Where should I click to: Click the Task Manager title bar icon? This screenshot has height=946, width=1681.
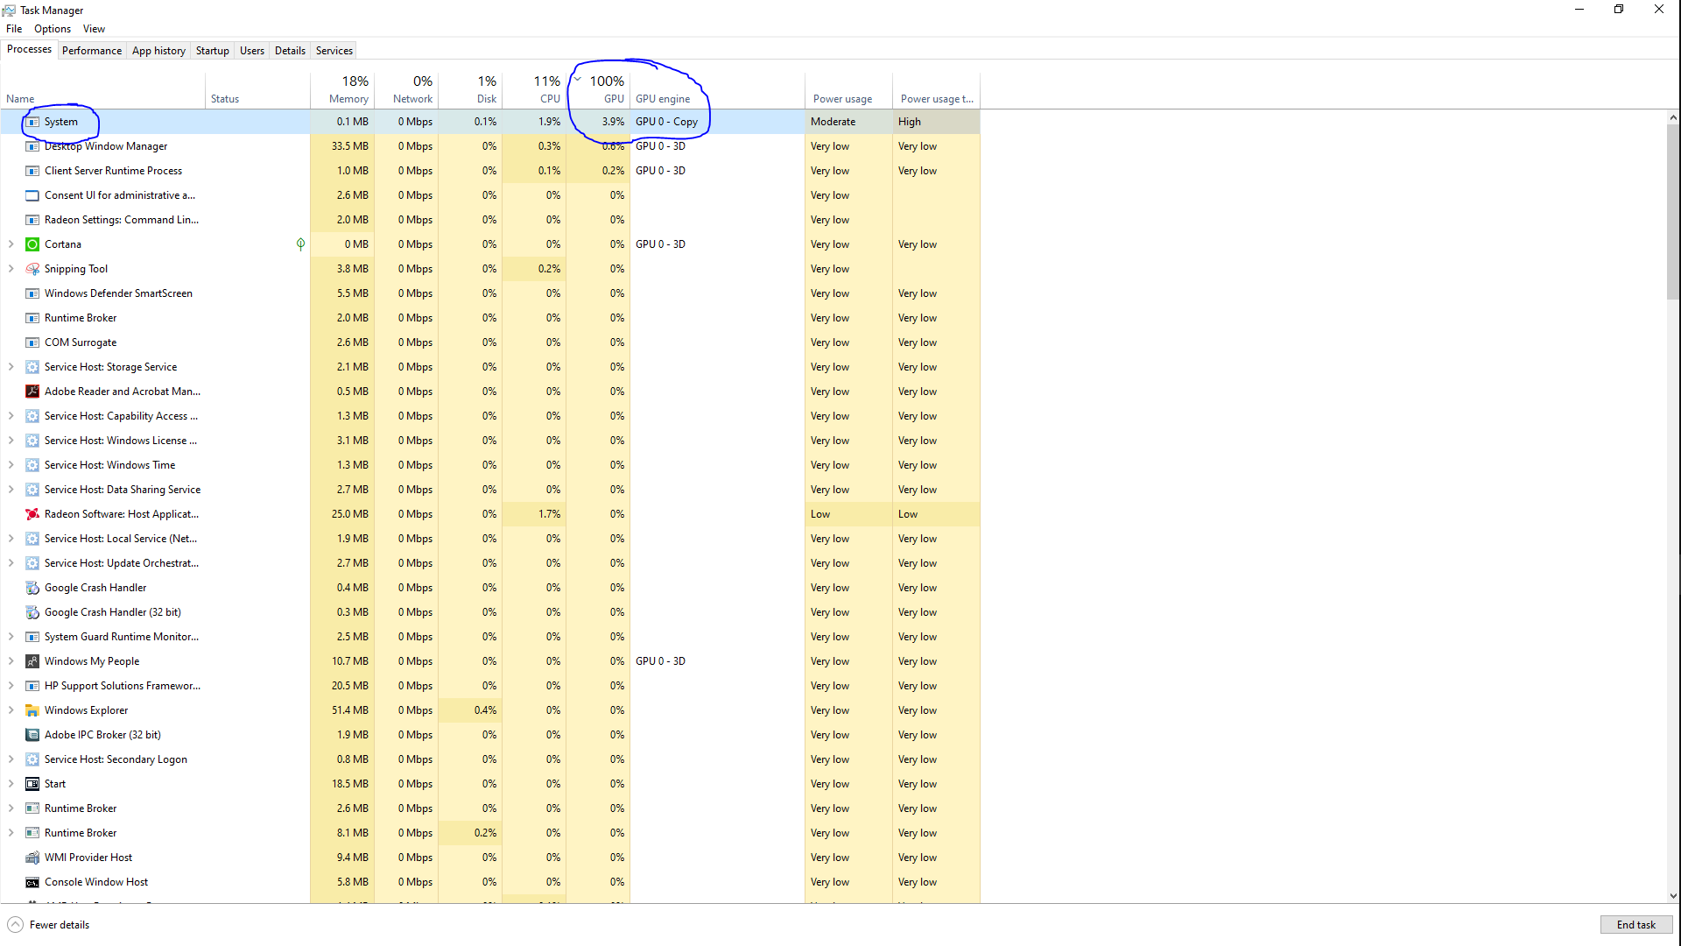coord(9,11)
